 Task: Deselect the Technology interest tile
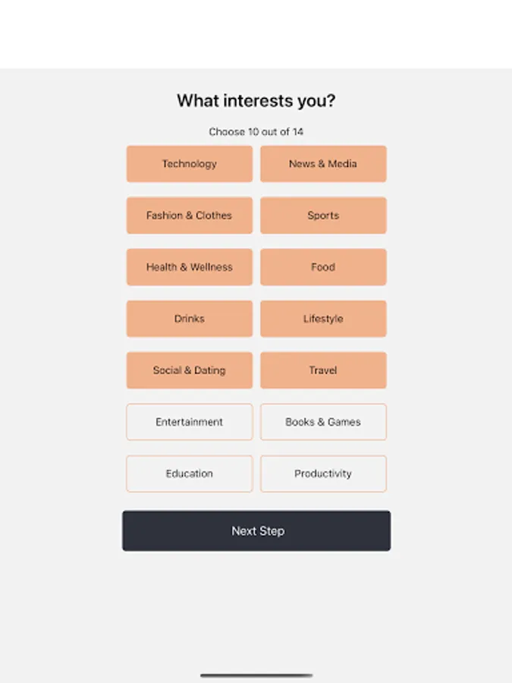[x=189, y=164]
